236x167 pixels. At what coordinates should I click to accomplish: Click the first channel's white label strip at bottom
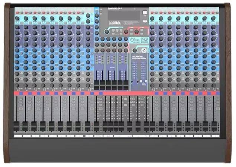pos(18,136)
